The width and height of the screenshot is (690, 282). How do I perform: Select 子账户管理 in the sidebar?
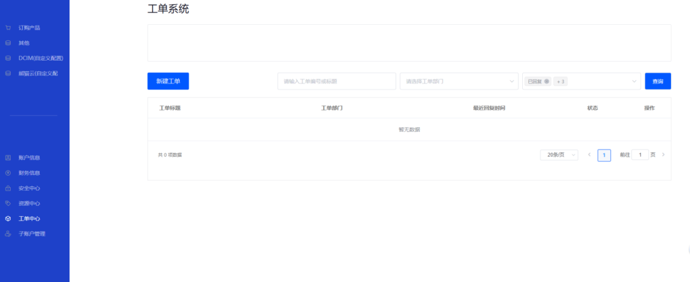pyautogui.click(x=32, y=234)
